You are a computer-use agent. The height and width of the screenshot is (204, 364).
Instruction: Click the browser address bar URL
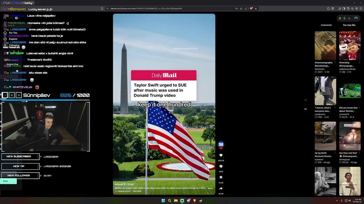coord(146,8)
